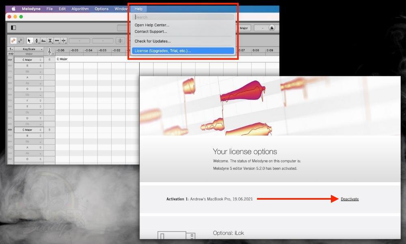
Task: Select License (Upgrades, Trial, etc.)…
Action: coord(183,50)
